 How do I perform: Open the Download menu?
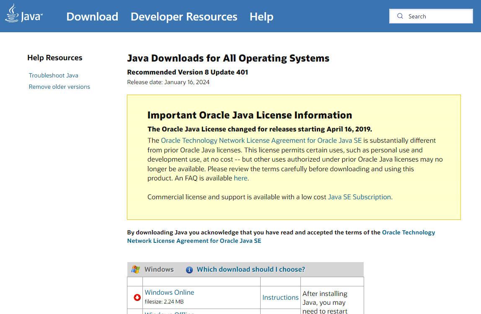(x=92, y=17)
